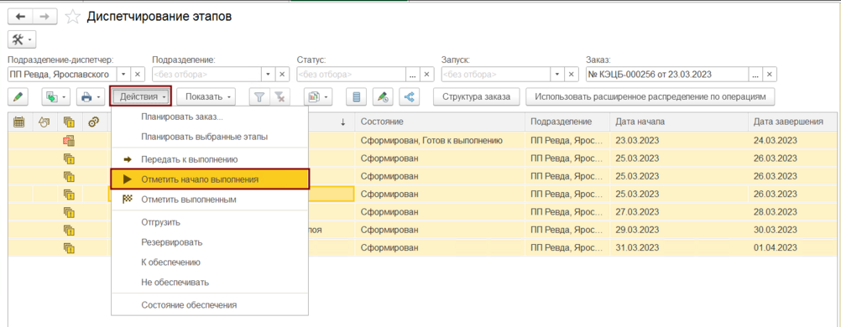Click the back navigation arrow
This screenshot has width=841, height=327.
(x=20, y=17)
